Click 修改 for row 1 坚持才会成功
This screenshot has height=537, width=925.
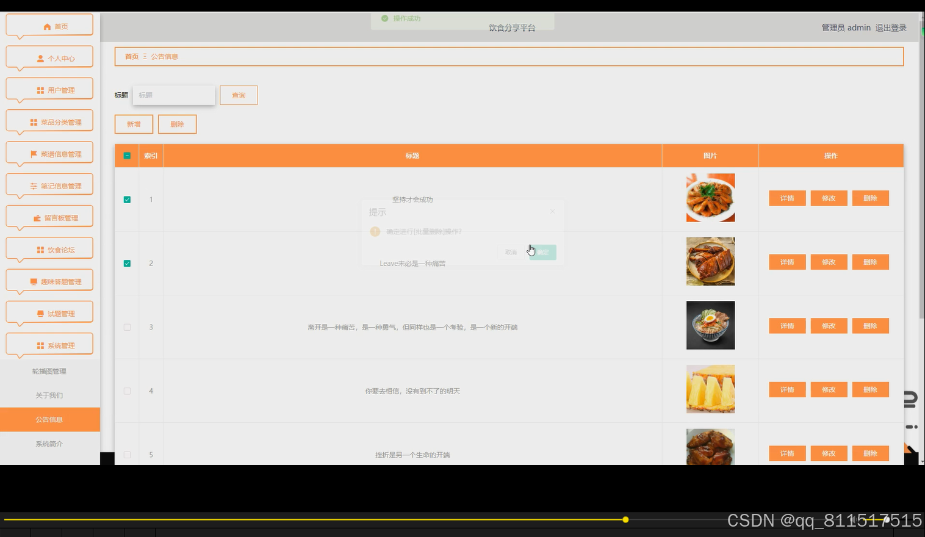[x=829, y=198]
